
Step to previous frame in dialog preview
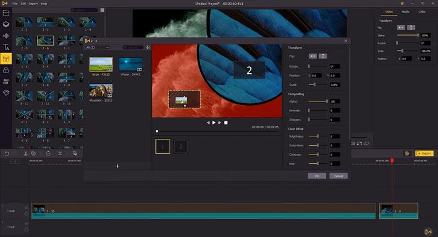coord(208,123)
